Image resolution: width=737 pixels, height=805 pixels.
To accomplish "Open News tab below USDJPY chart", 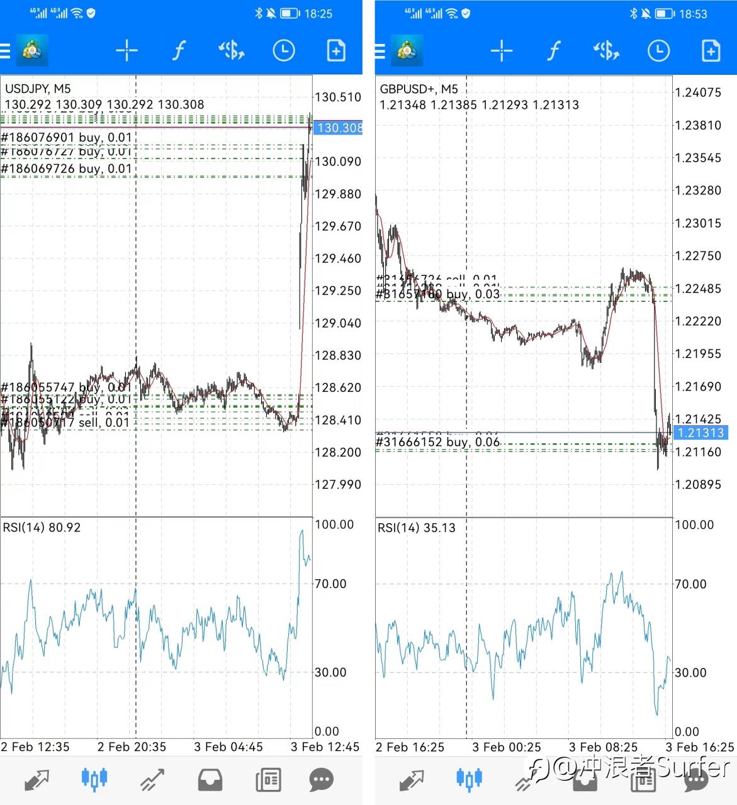I will click(x=268, y=780).
